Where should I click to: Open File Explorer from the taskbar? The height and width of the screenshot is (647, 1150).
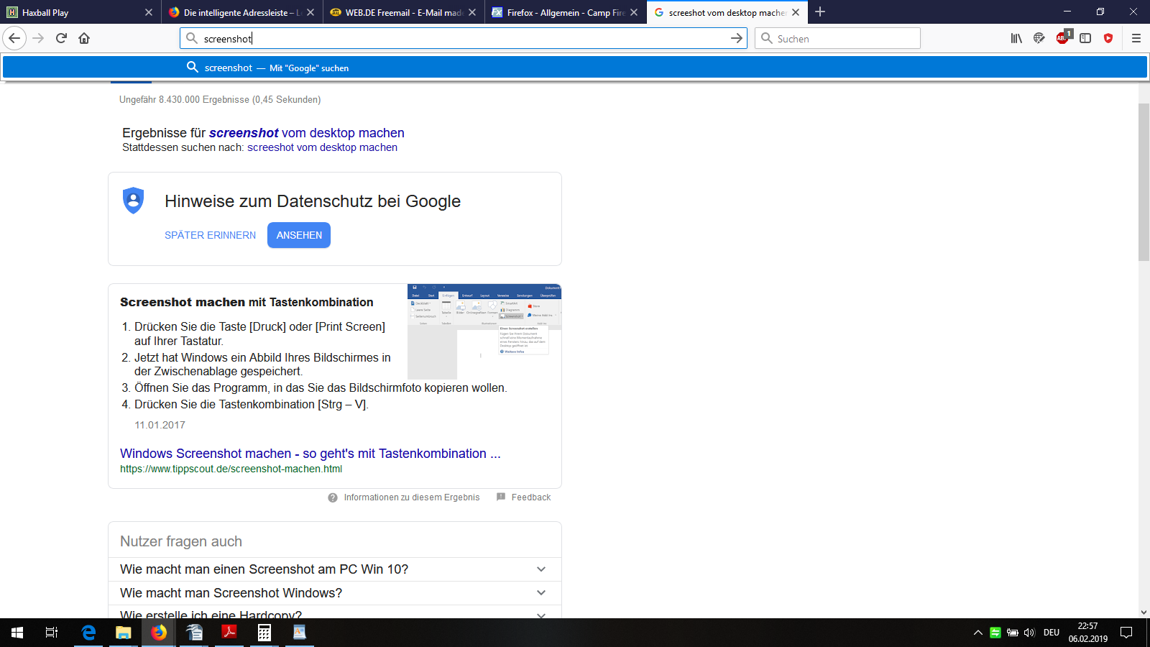click(124, 633)
